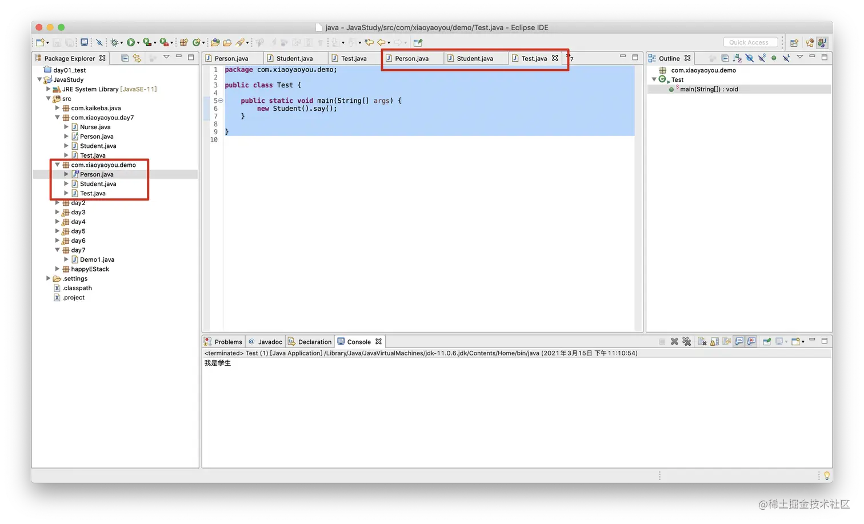
Task: Clear the Console output icon
Action: pyautogui.click(x=702, y=342)
